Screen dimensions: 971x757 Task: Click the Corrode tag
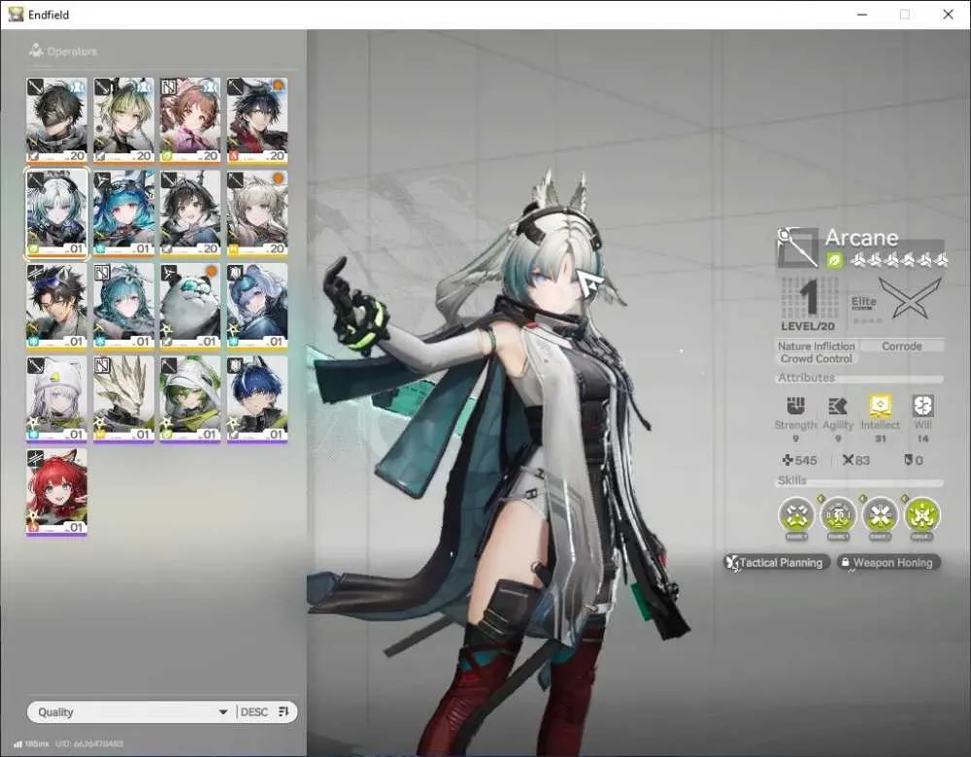(x=902, y=346)
